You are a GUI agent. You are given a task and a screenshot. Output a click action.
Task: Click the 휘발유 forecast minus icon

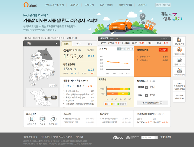coord(147,87)
